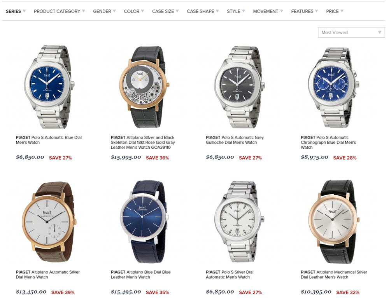Click the Polo S Blue Dial watch image
389x299 pixels.
49,87
